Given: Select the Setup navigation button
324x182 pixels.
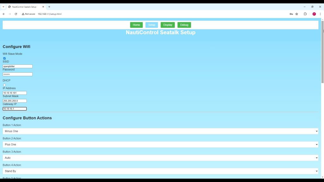Looking at the screenshot, I should tap(152, 25).
